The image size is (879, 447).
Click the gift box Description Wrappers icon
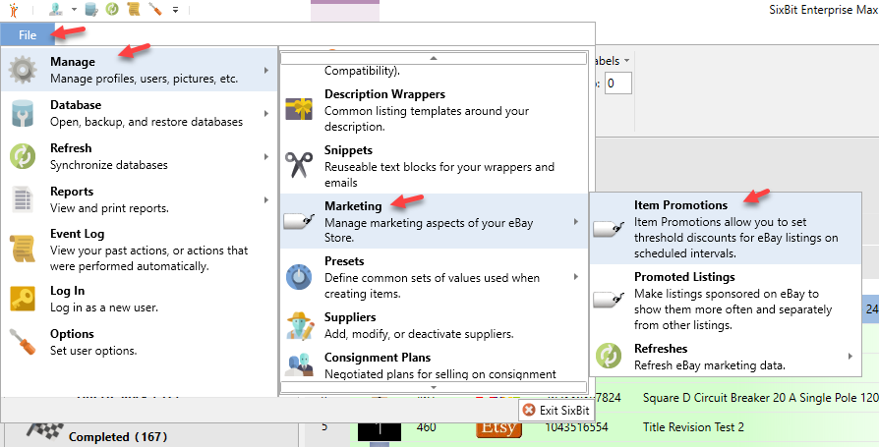coord(299,109)
